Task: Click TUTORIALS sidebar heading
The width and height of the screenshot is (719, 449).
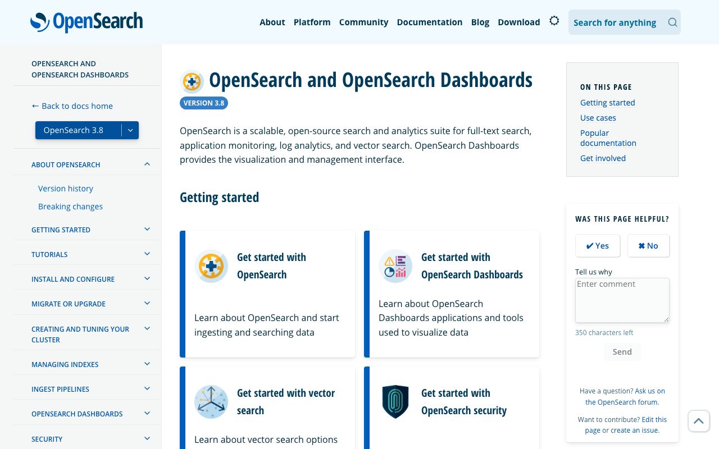Action: click(49, 254)
